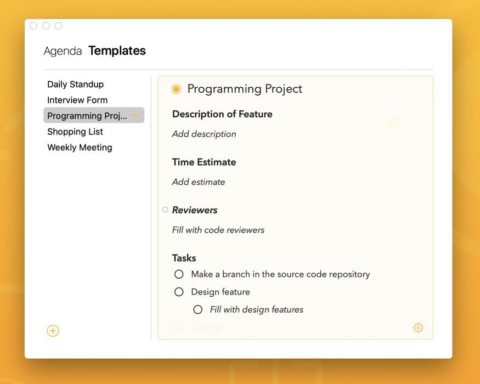Click the Add description placeholder text

(x=204, y=134)
